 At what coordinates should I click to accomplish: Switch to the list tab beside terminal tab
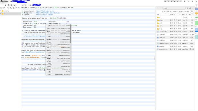click(24, 5)
